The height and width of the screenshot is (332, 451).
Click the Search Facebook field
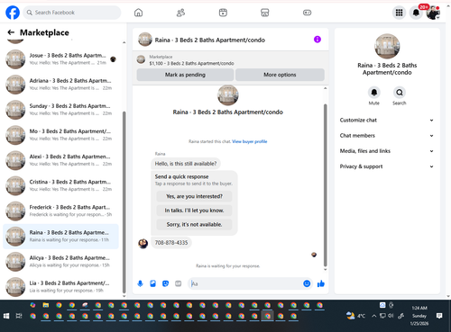tap(72, 13)
